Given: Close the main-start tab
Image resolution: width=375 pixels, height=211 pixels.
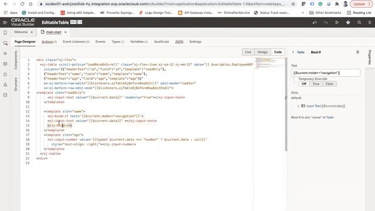Looking at the screenshot, I should (65, 32).
